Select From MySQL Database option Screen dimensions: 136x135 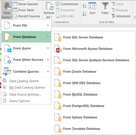93,94
